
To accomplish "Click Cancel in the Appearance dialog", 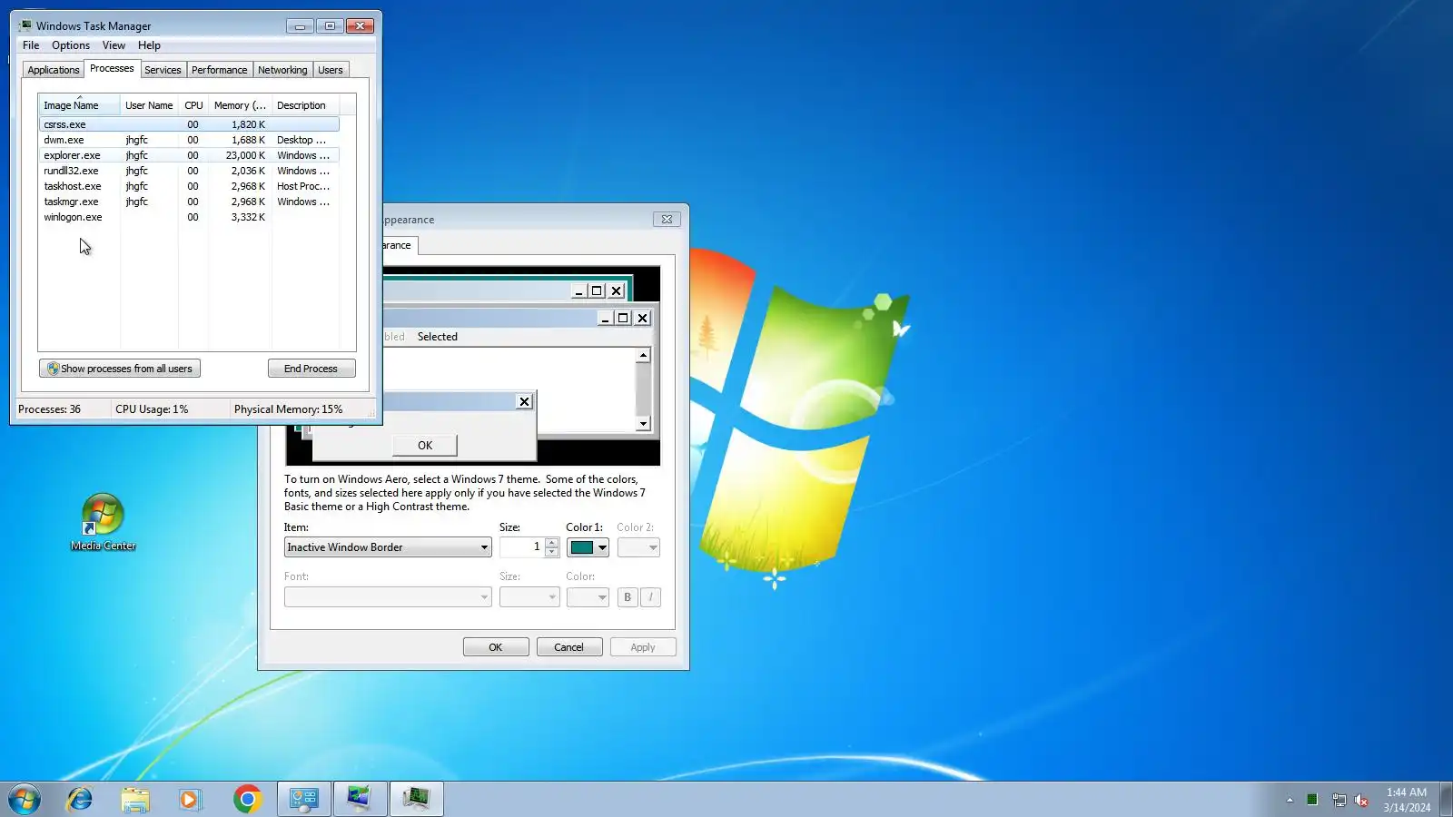I will pos(569,647).
